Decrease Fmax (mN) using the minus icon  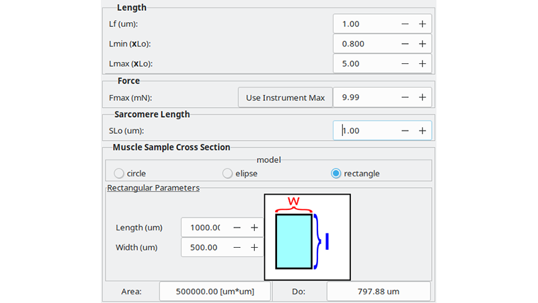405,97
